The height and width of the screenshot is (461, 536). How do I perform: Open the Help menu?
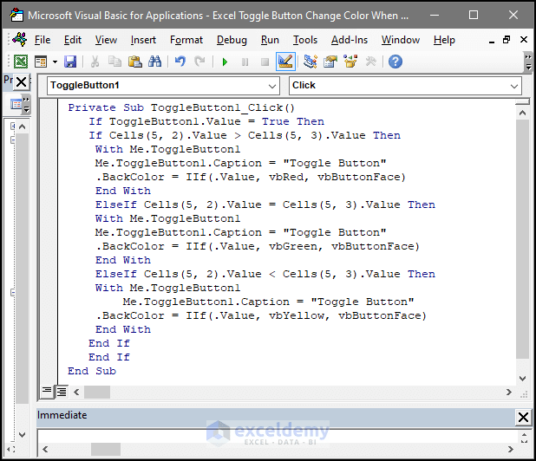pos(444,40)
